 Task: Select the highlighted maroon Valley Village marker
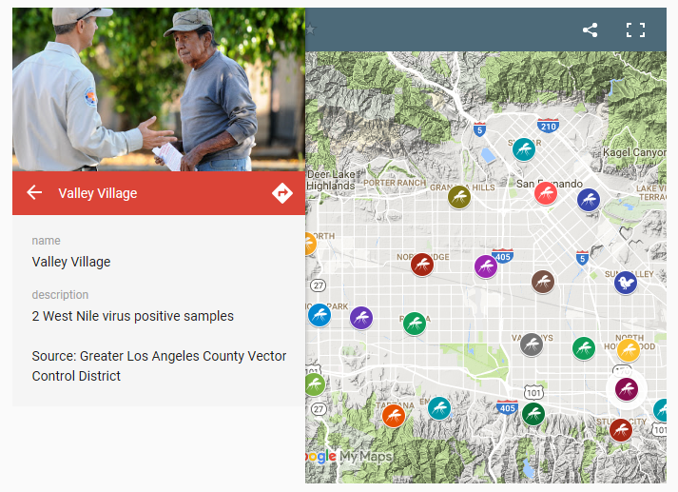(627, 389)
